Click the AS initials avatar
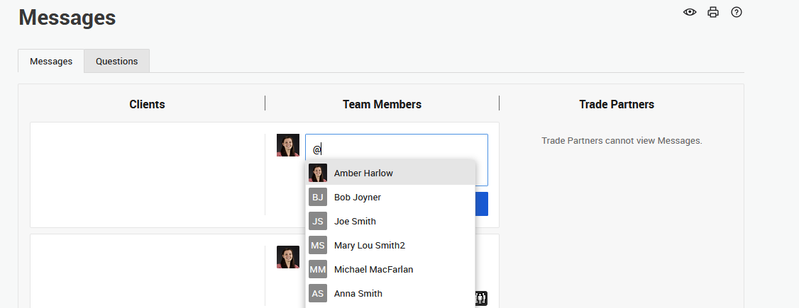 [x=318, y=293]
